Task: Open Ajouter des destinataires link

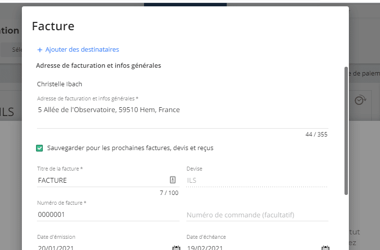Action: pyautogui.click(x=82, y=50)
